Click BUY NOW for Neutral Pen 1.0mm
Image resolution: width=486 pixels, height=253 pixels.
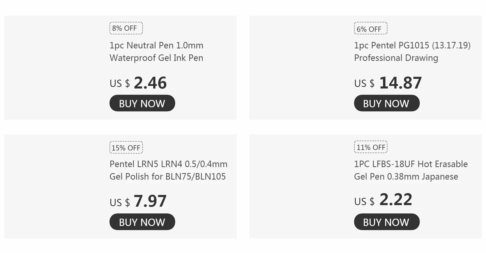(x=142, y=103)
